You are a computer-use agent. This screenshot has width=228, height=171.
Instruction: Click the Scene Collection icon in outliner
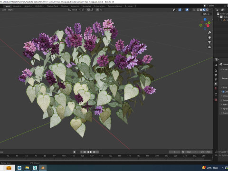pyautogui.click(x=218, y=14)
